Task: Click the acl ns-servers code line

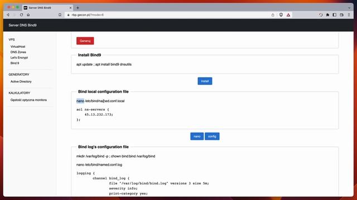Action: click(x=93, y=109)
